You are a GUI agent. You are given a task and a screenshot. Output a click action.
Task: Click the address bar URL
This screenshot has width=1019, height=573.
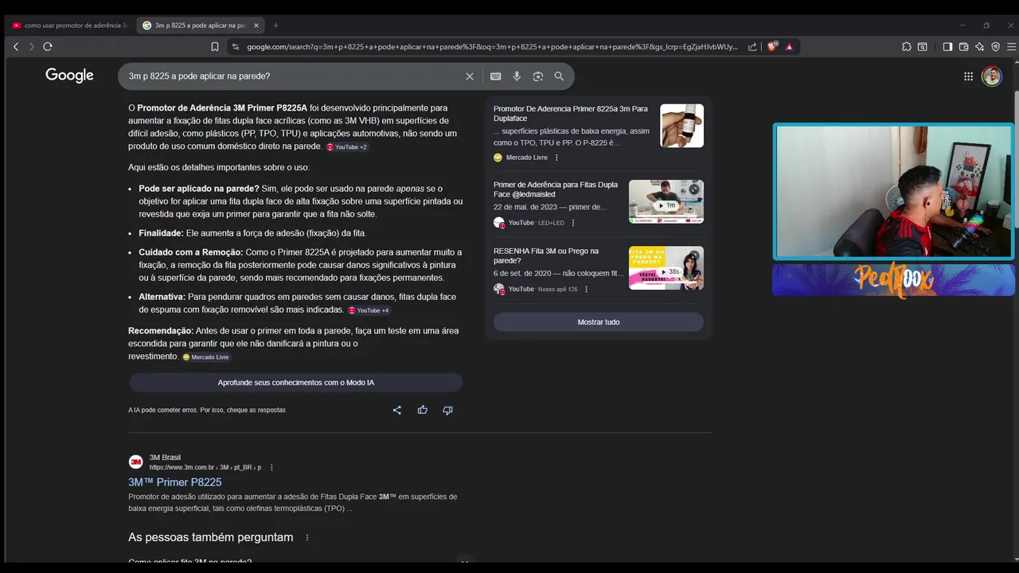(492, 47)
